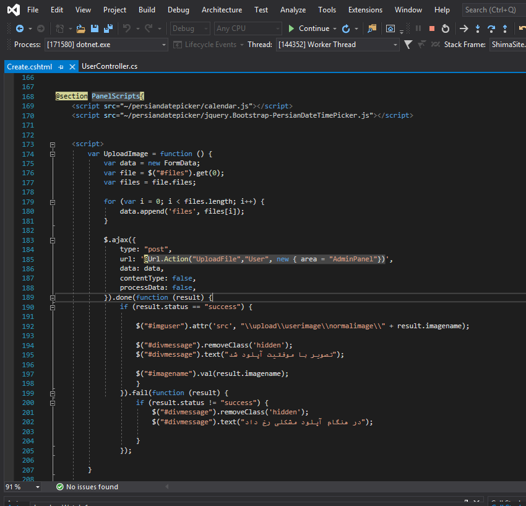Open the Build menu
The width and height of the screenshot is (526, 506).
coord(147,10)
